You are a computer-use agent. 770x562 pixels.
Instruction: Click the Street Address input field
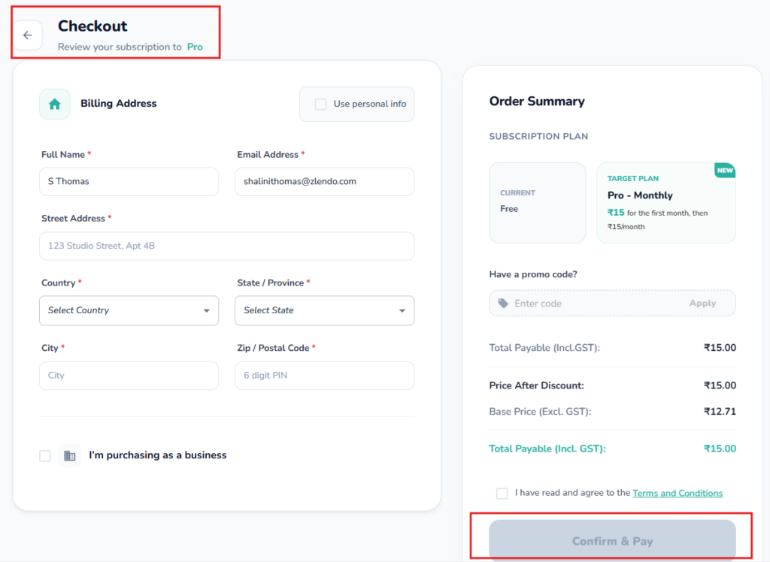click(226, 246)
